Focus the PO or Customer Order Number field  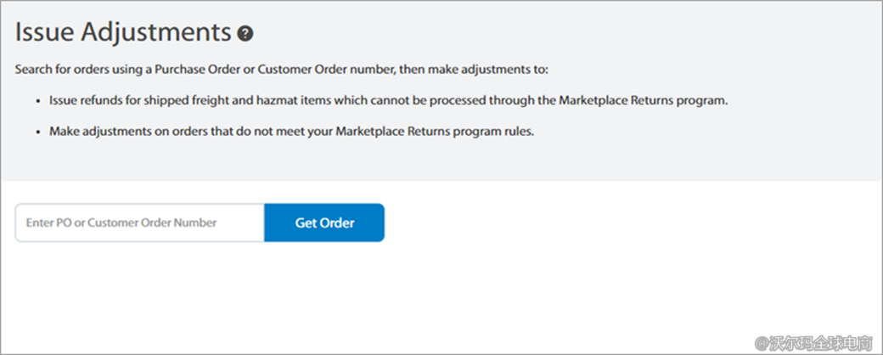[x=139, y=223]
